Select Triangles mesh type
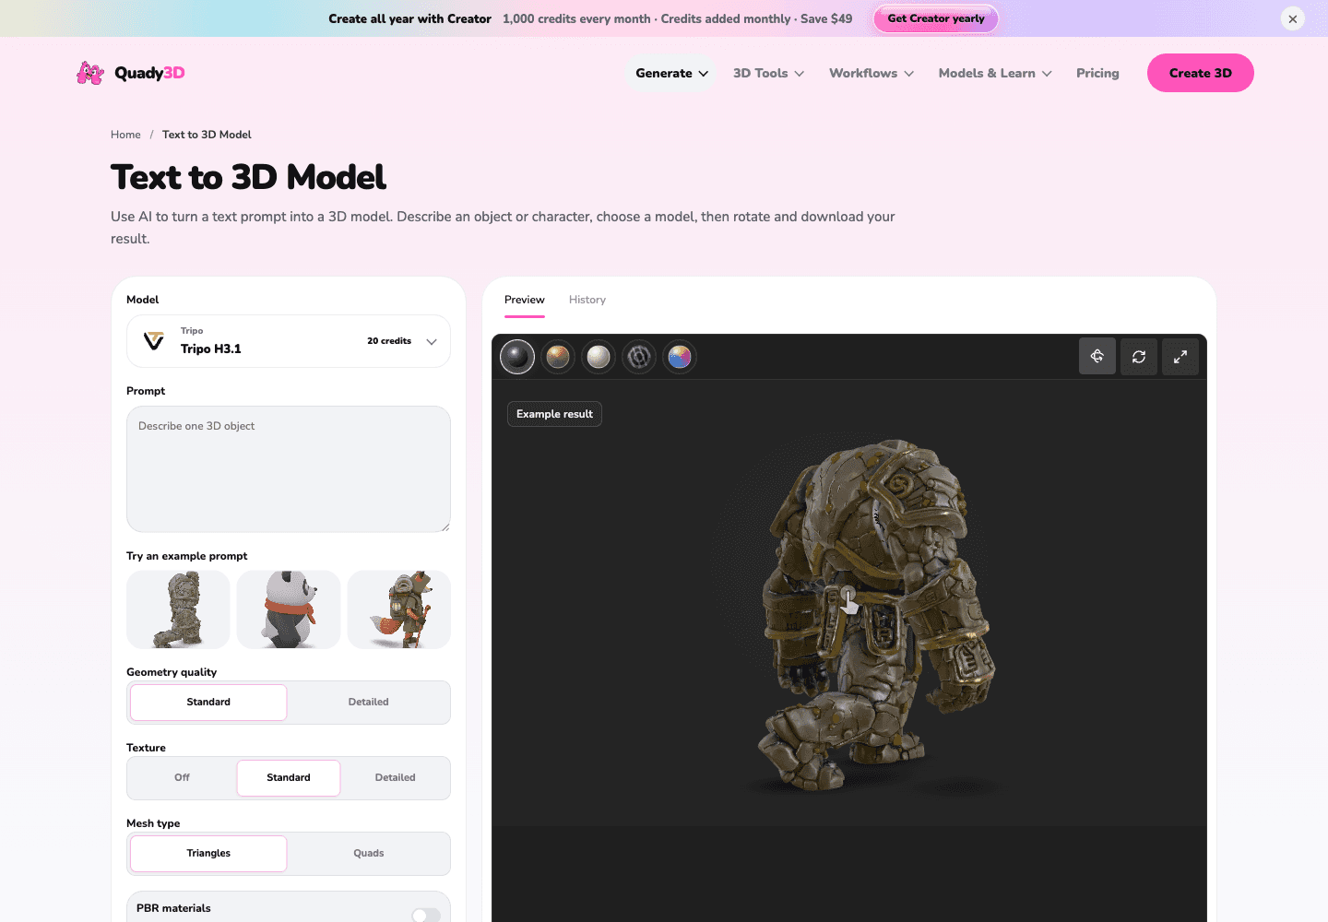 (x=208, y=854)
